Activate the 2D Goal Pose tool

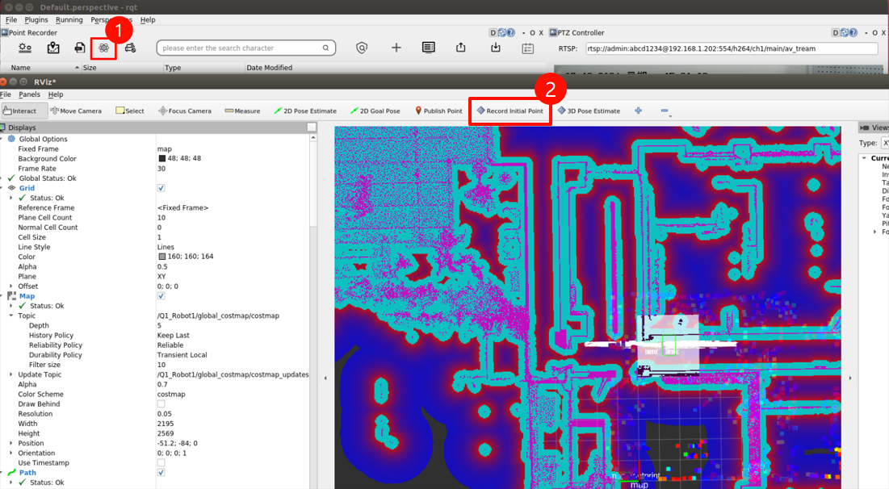click(374, 111)
